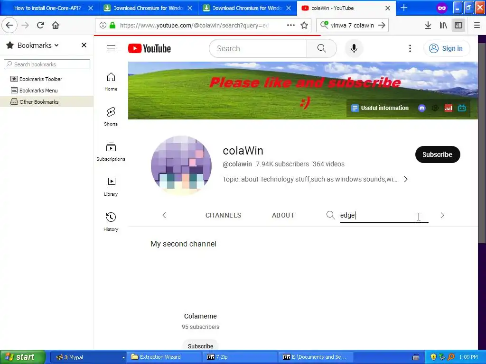The image size is (486, 364).
Task: Close the How to install One-Core-API tab
Action: [91, 8]
